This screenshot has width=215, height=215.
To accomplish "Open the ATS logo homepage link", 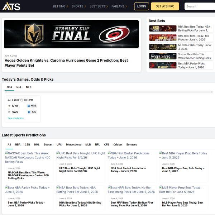I will pos(11,6).
